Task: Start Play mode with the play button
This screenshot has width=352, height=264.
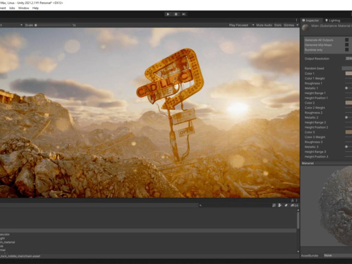Action: (x=168, y=14)
